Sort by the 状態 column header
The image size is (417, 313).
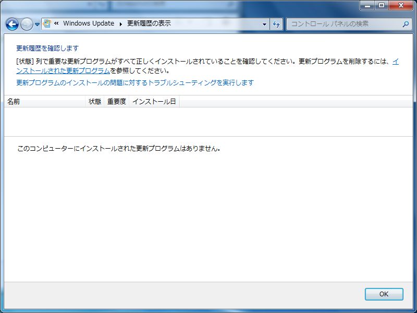[95, 101]
